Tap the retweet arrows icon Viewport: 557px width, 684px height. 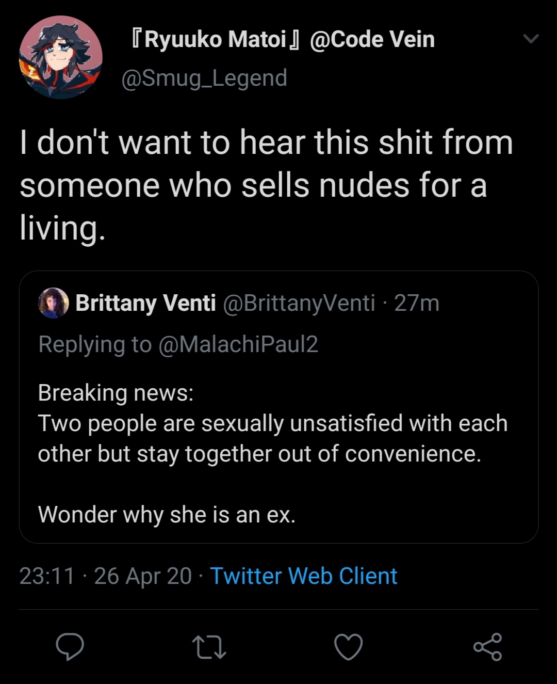pos(209,647)
